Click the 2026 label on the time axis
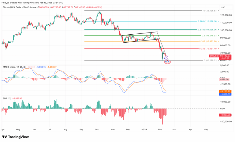 [144, 129]
